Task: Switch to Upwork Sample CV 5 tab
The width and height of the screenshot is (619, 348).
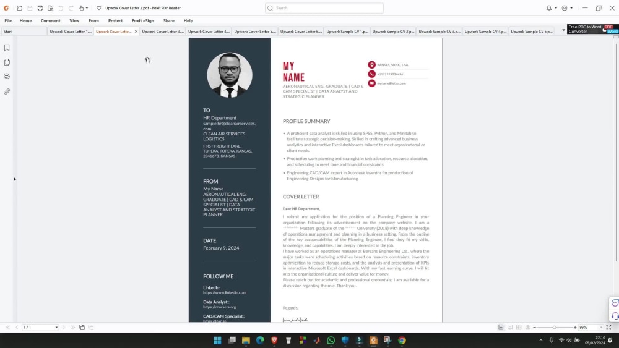Action: [x=531, y=31]
